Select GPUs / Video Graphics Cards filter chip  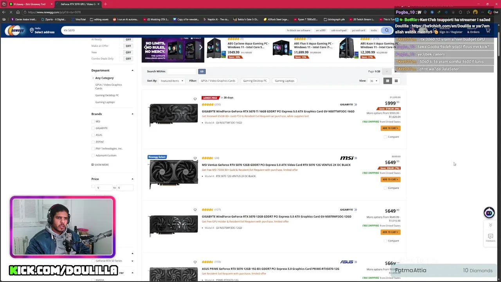pos(218,81)
